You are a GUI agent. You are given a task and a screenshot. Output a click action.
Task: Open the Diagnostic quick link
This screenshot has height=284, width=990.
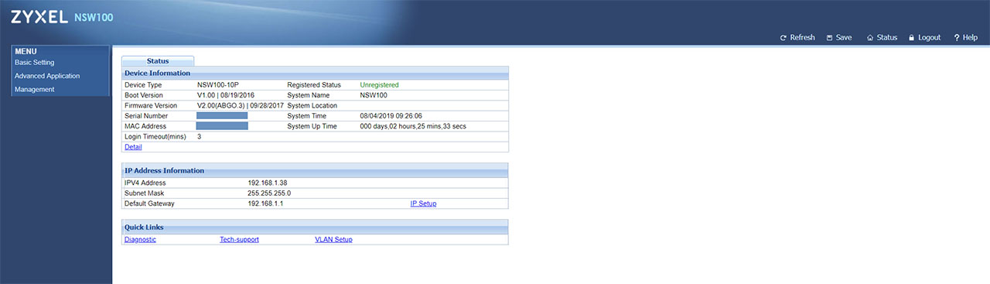(140, 239)
